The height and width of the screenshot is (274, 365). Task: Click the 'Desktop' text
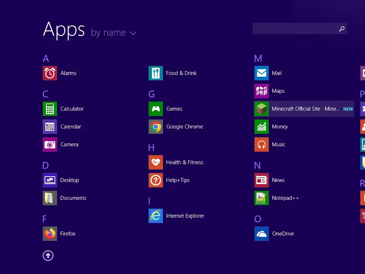pos(70,180)
